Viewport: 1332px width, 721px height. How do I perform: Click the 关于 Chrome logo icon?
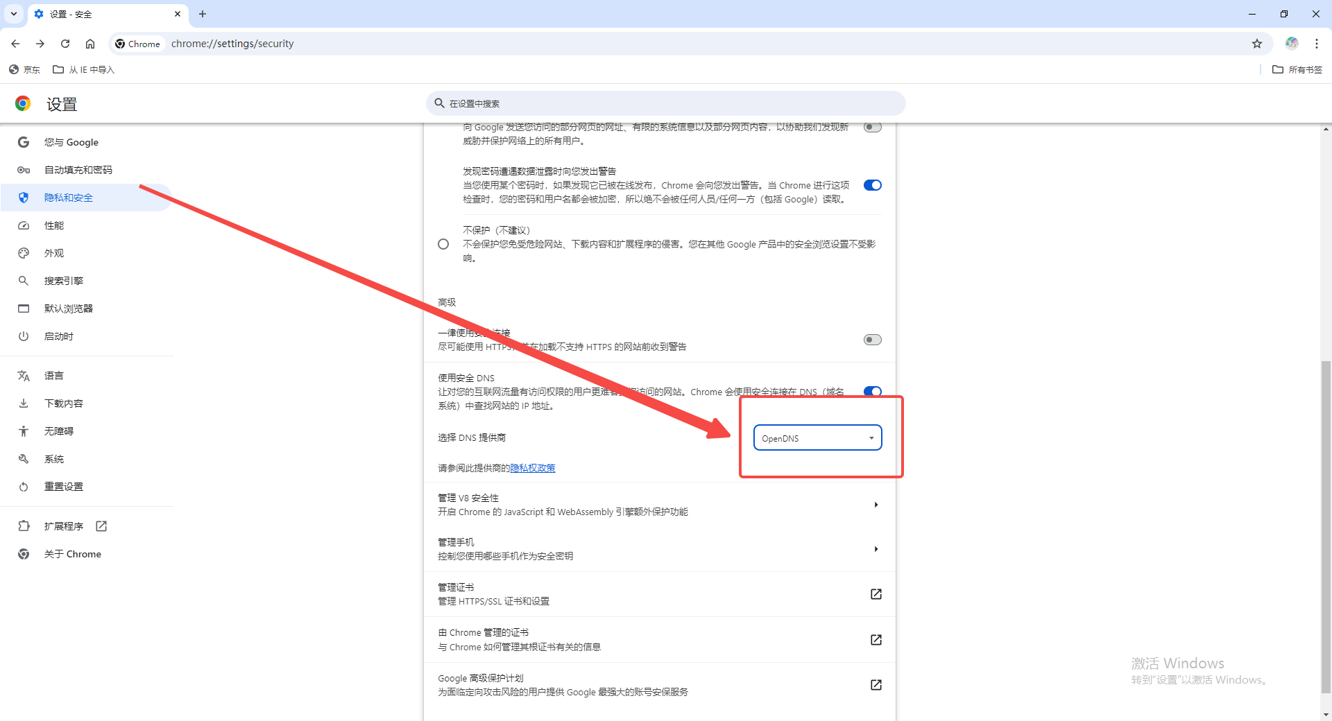click(x=24, y=554)
